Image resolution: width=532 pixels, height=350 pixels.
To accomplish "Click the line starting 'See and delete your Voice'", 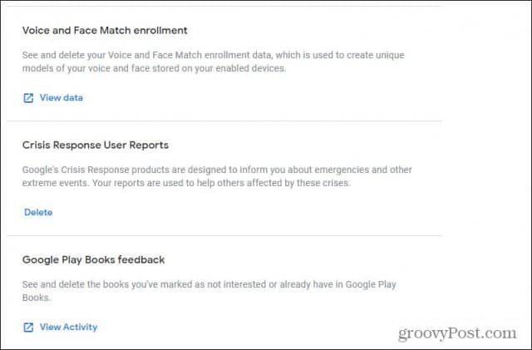I will pyautogui.click(x=213, y=56).
